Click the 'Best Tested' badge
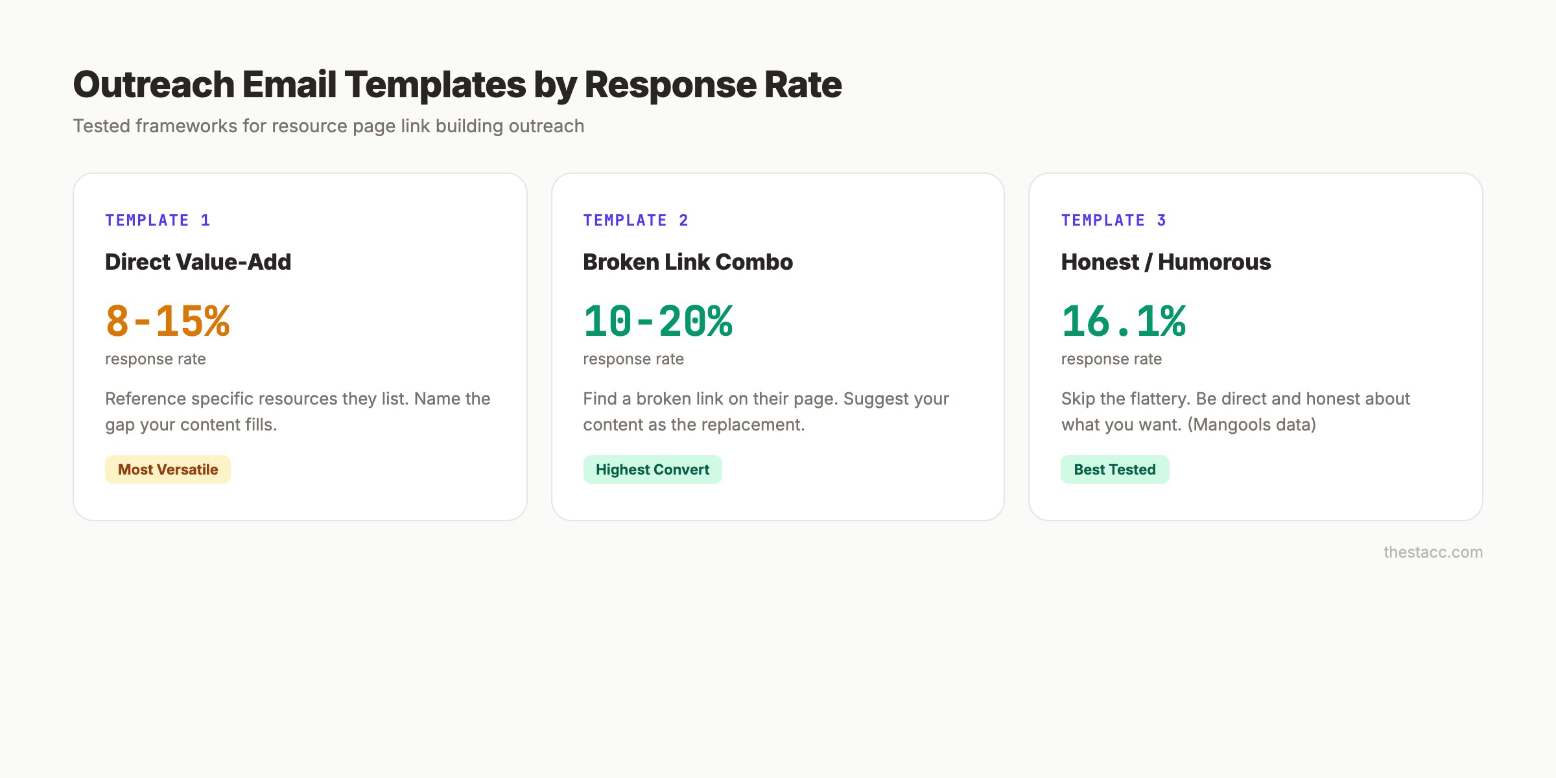The height and width of the screenshot is (778, 1556). point(1114,469)
